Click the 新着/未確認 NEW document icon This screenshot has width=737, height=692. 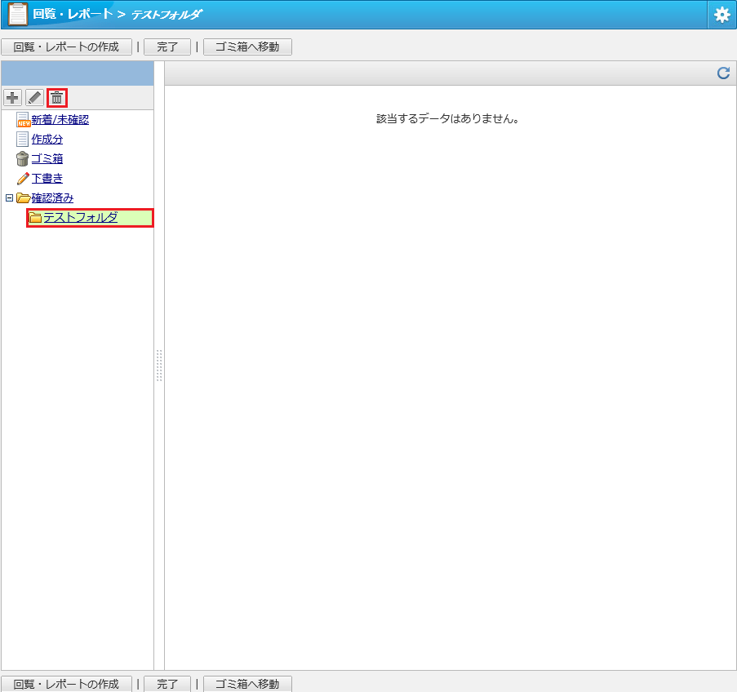click(23, 120)
